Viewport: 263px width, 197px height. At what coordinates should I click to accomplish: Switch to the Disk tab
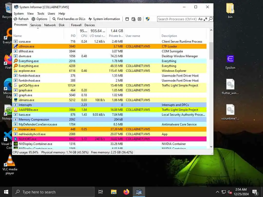pos(62,25)
